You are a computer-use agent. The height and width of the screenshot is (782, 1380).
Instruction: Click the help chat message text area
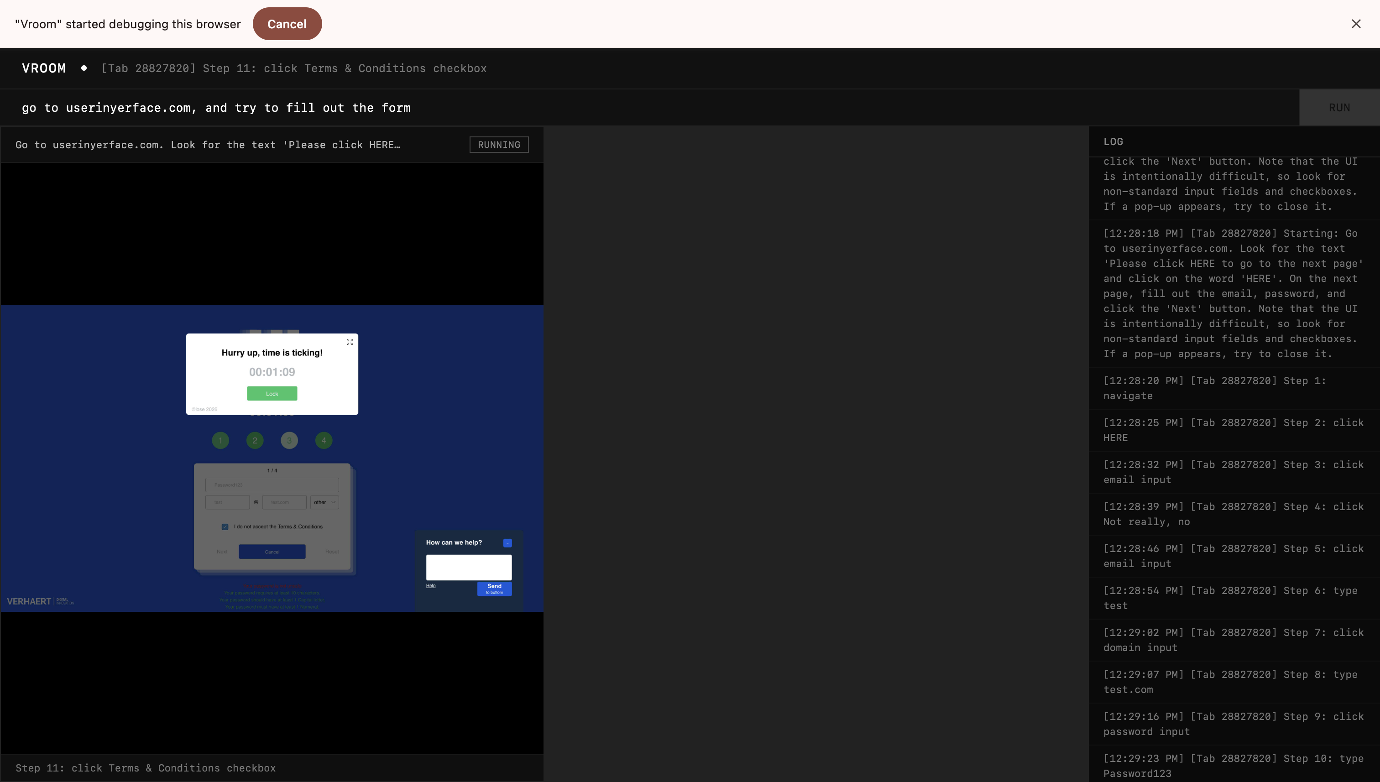pyautogui.click(x=468, y=567)
